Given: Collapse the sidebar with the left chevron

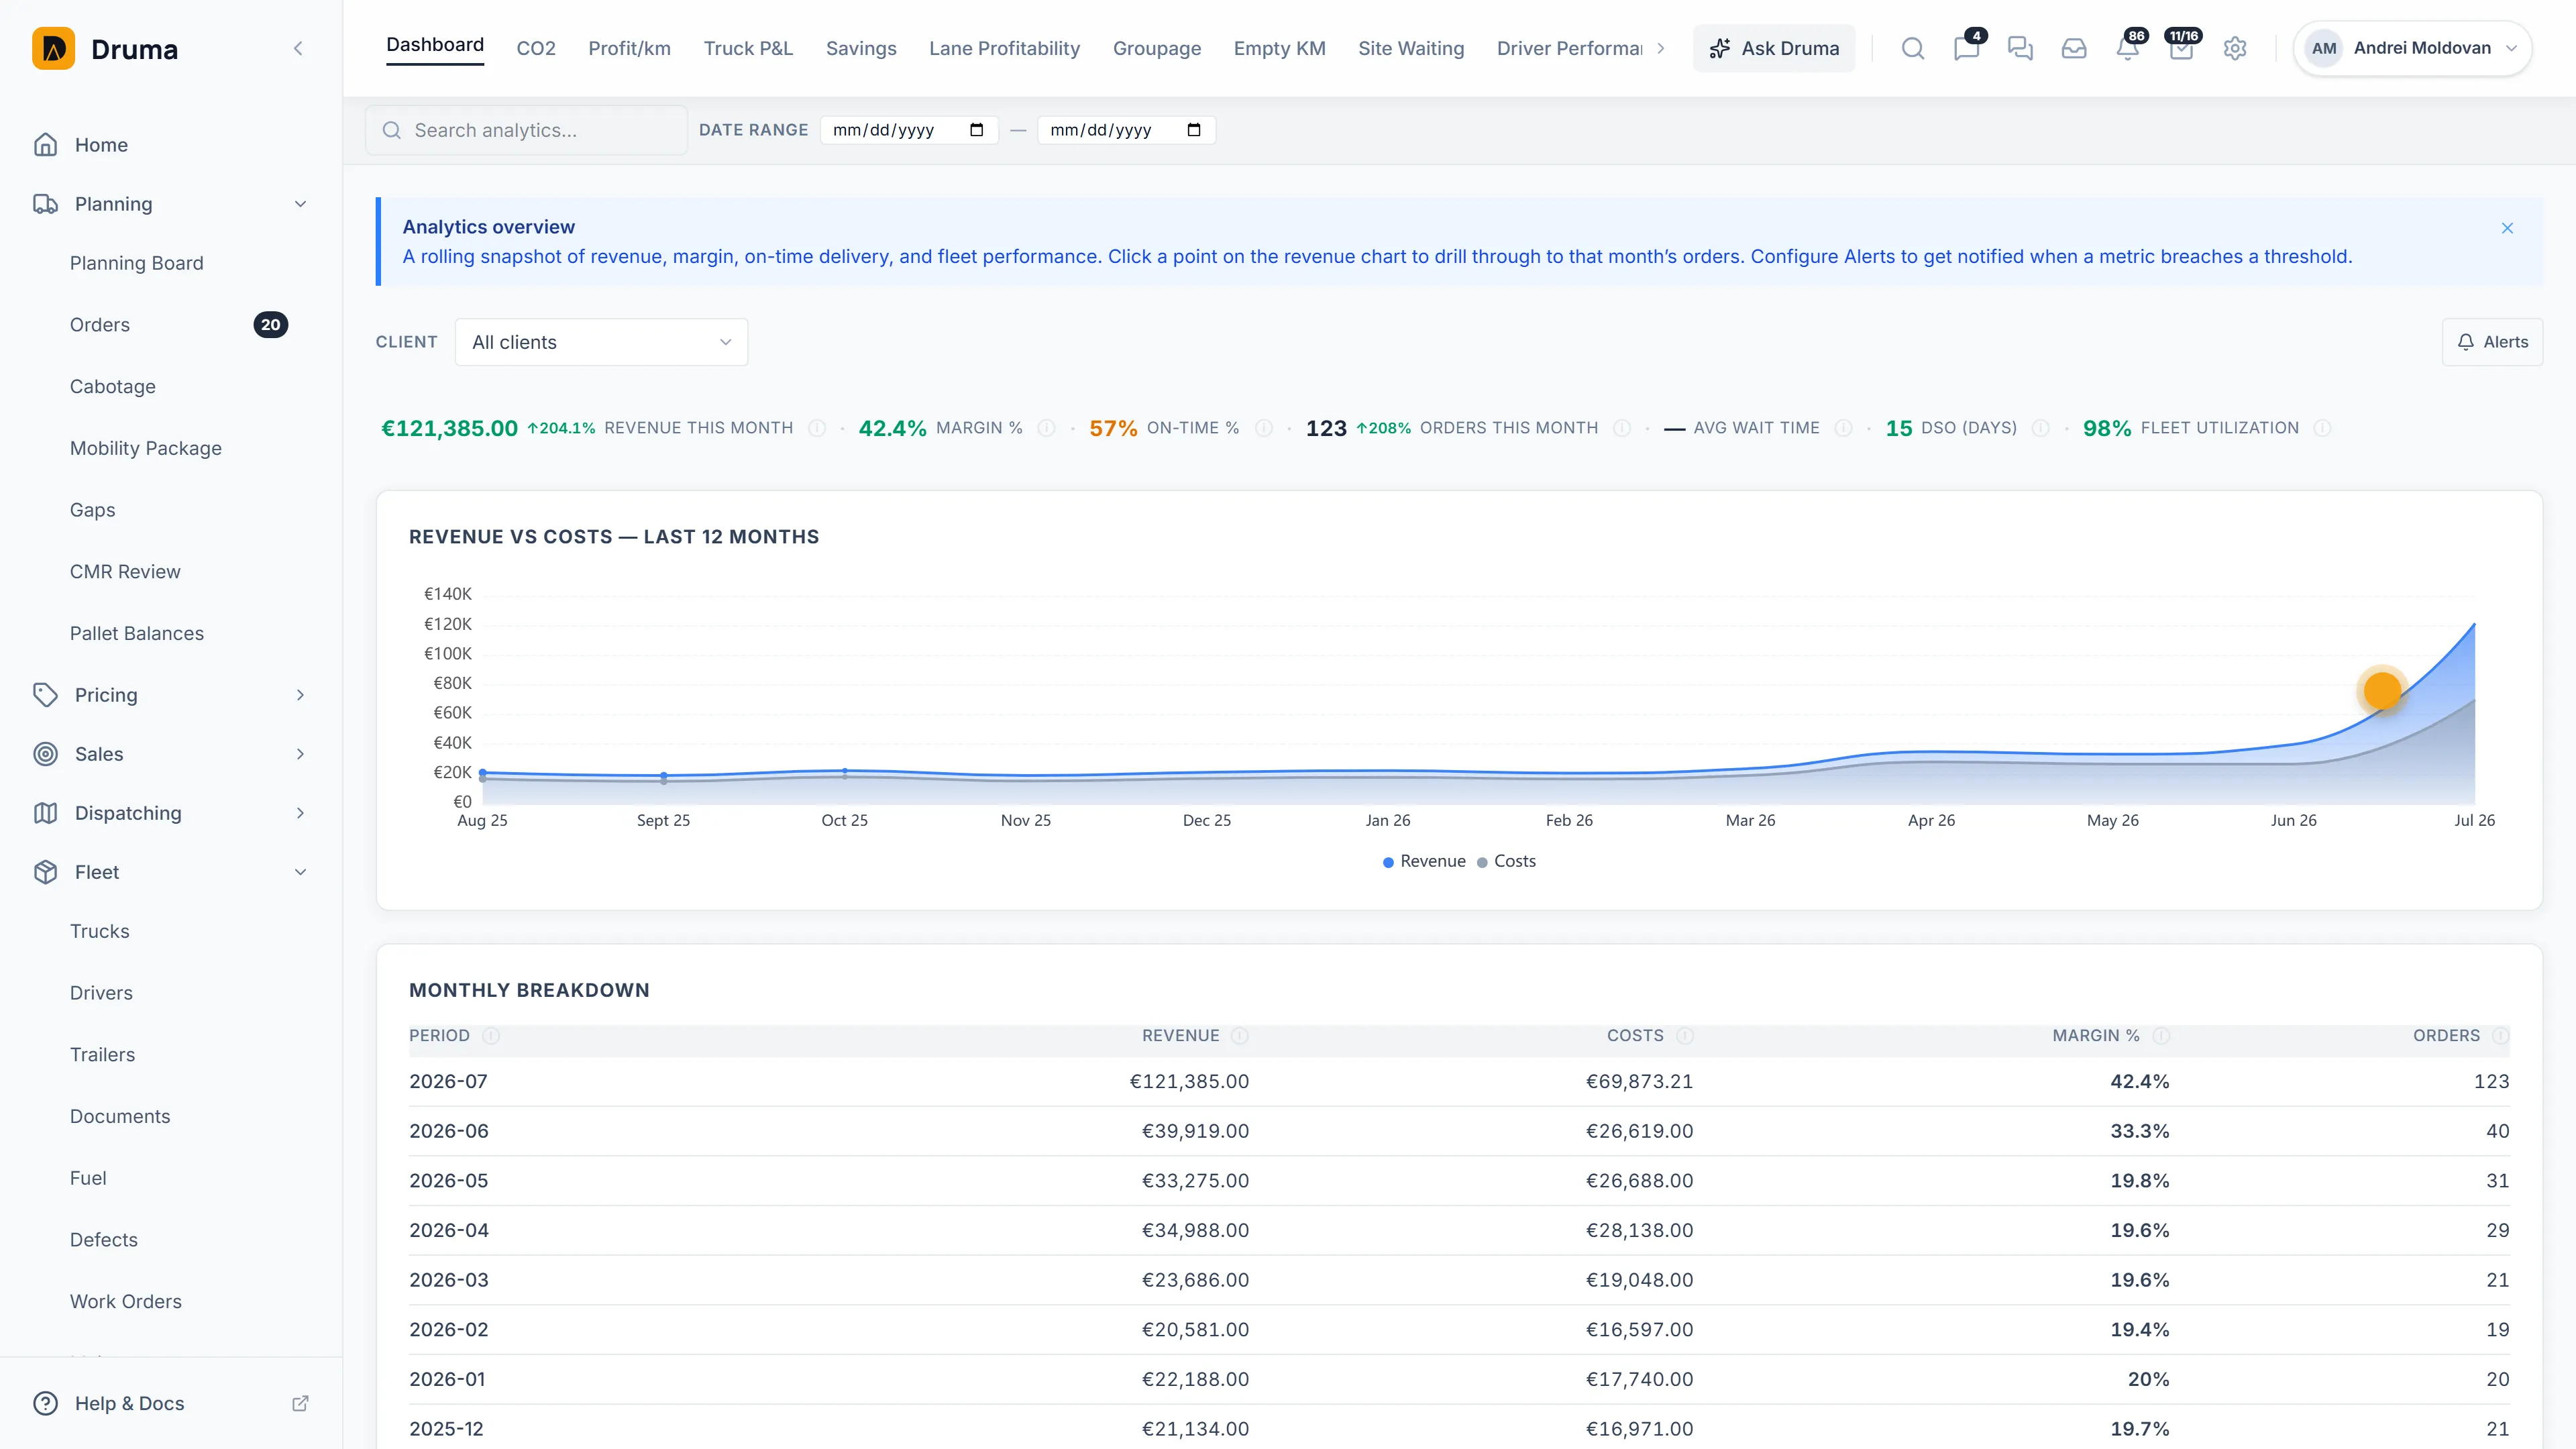Looking at the screenshot, I should [x=298, y=48].
